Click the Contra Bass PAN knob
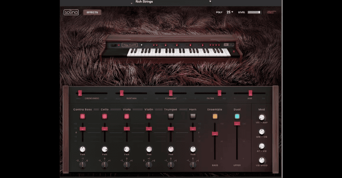This screenshot has width=342, height=178. (x=83, y=149)
